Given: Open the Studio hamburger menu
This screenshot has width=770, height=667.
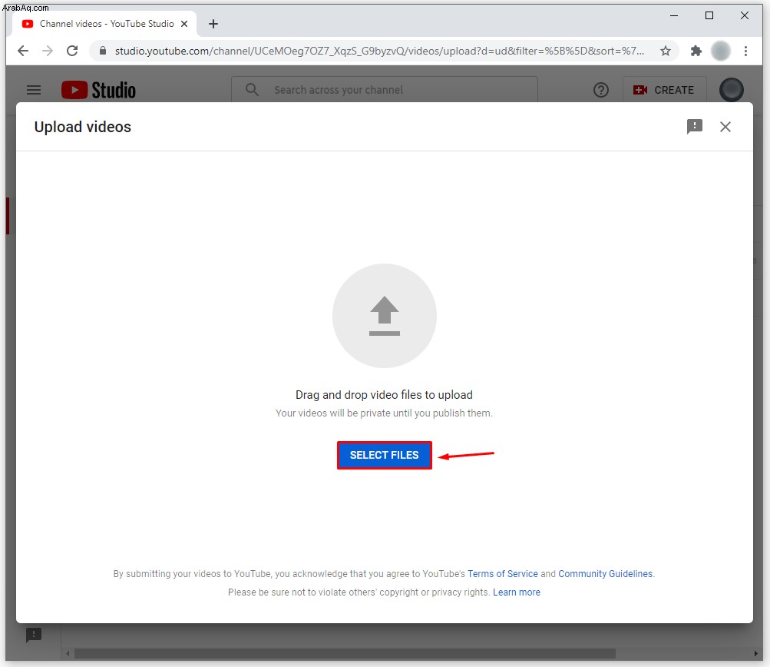Looking at the screenshot, I should 34,90.
